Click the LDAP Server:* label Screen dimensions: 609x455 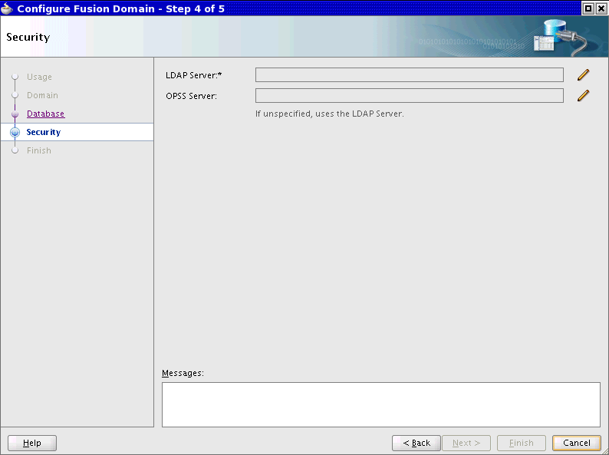[194, 75]
